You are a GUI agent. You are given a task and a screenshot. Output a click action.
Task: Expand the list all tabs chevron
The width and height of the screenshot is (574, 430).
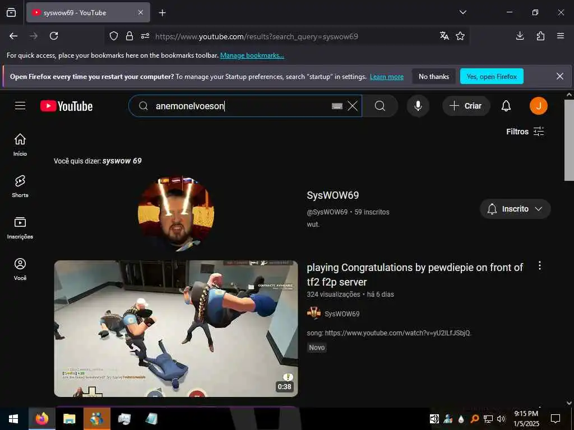pyautogui.click(x=462, y=12)
